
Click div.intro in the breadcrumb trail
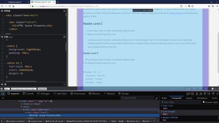(x=146, y=121)
